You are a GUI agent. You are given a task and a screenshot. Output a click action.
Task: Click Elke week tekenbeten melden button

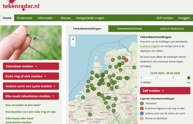pos(31,96)
